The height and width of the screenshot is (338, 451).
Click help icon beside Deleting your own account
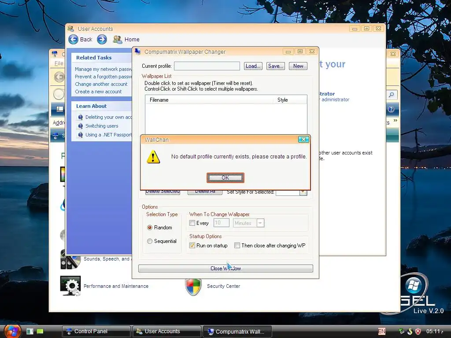81,117
